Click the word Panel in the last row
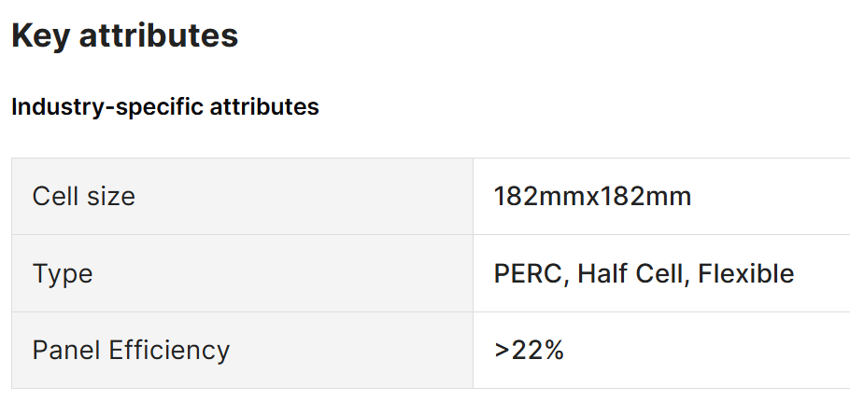This screenshot has width=850, height=401. point(66,350)
